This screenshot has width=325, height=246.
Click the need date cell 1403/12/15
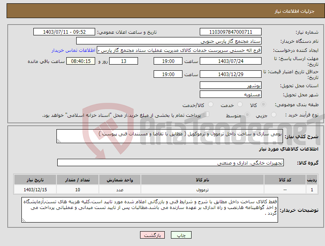point(35,190)
